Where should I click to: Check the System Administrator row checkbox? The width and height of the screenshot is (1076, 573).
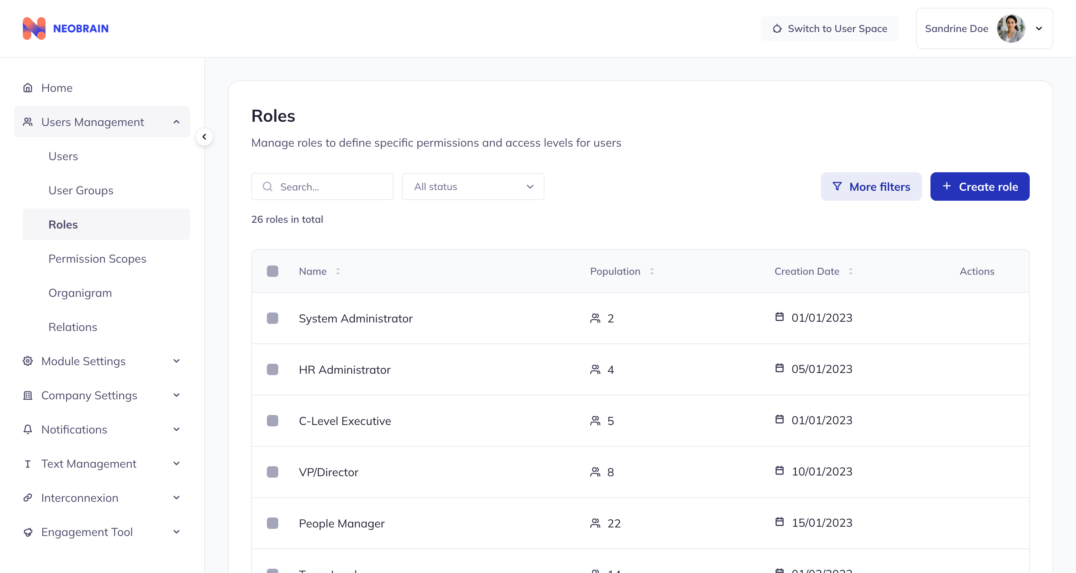point(273,317)
